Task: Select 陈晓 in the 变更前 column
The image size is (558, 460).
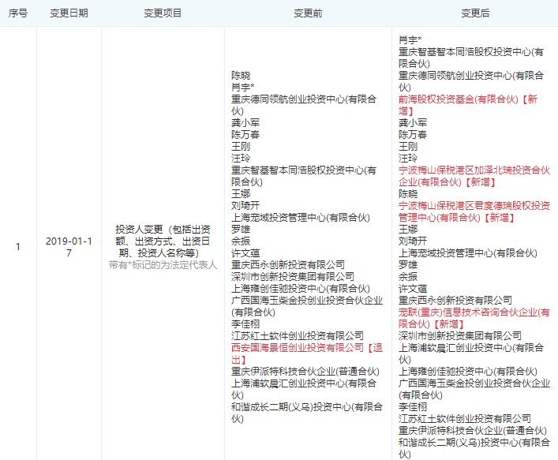Action: coord(241,76)
